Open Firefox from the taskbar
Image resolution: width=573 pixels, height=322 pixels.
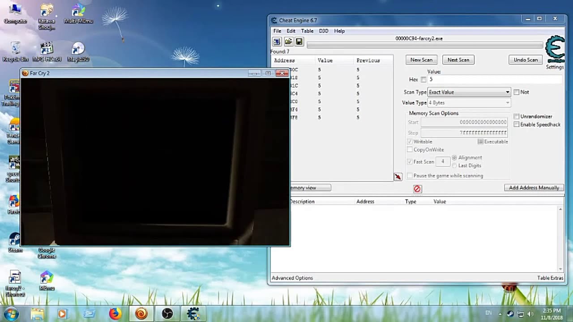click(115, 314)
